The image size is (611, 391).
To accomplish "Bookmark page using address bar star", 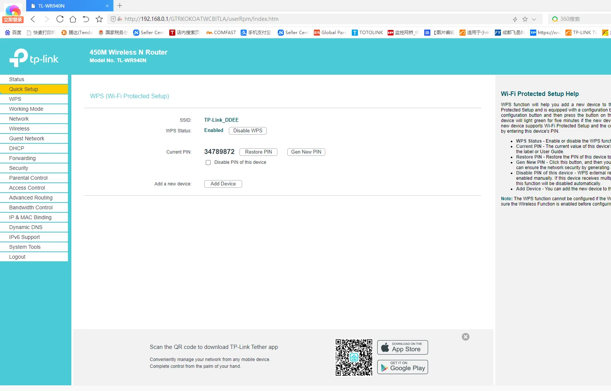I will coord(525,19).
